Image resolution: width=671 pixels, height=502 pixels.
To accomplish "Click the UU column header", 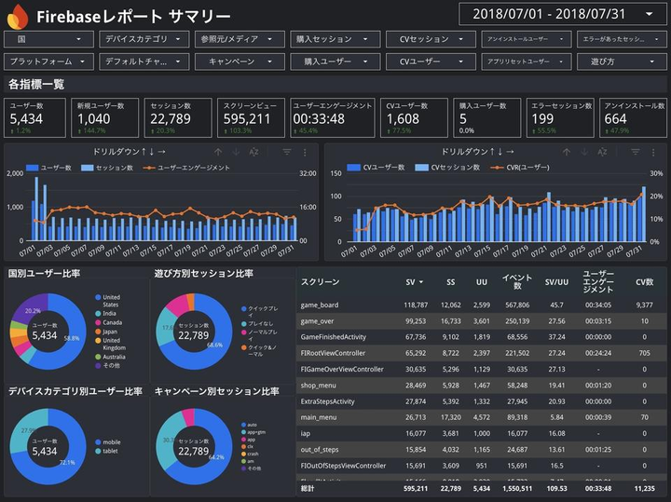I will pyautogui.click(x=482, y=282).
